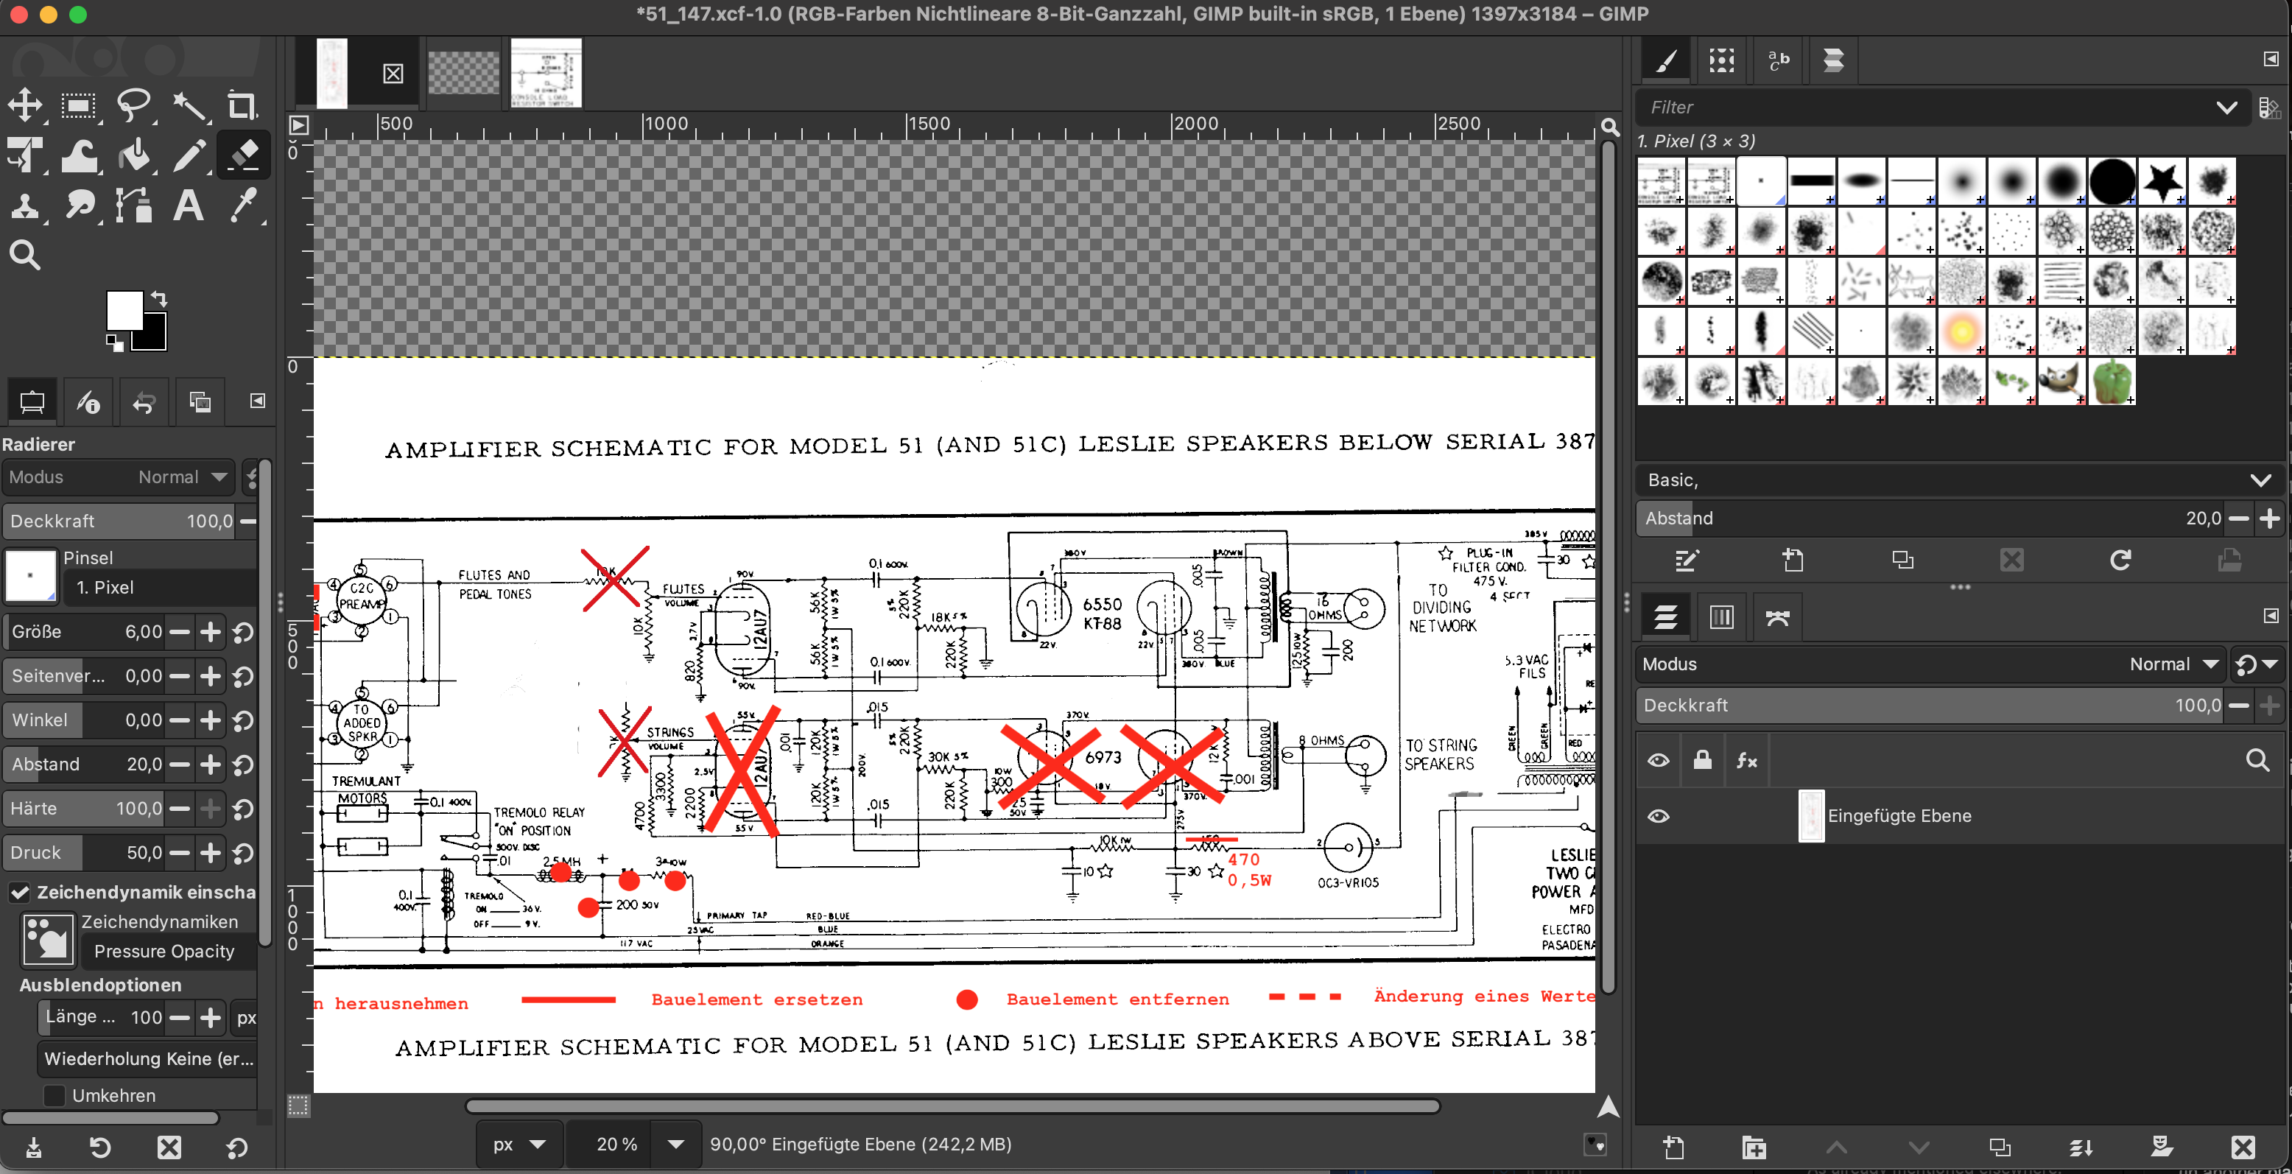Select the Color Picker tool

[242, 205]
